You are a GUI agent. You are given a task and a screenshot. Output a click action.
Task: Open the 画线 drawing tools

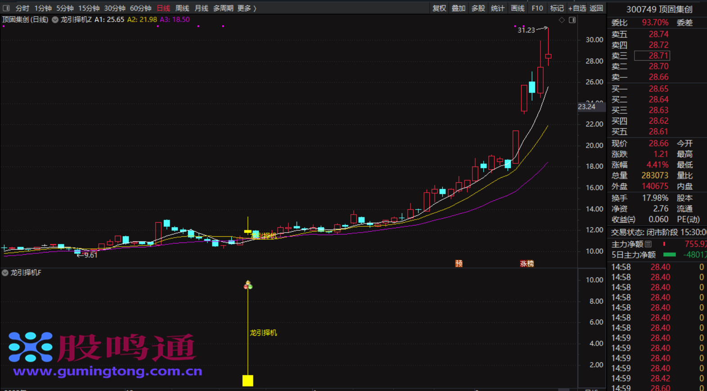pyautogui.click(x=518, y=8)
